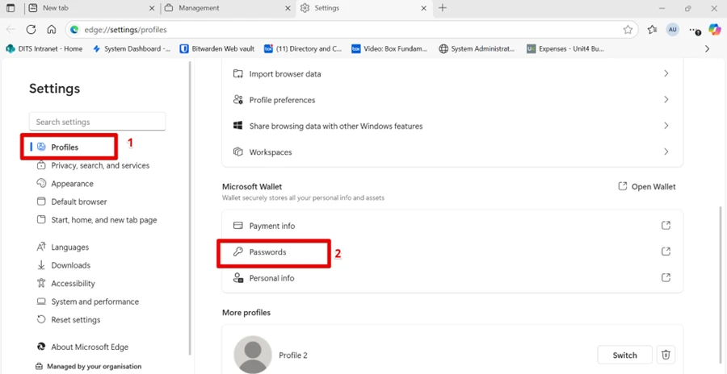Open the external link icon for Payment info
The image size is (727, 374).
pyautogui.click(x=666, y=226)
